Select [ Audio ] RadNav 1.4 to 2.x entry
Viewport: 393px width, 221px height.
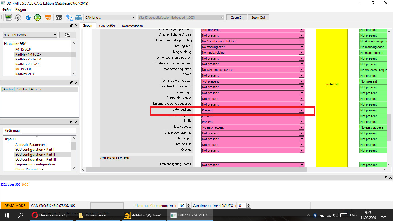39,89
